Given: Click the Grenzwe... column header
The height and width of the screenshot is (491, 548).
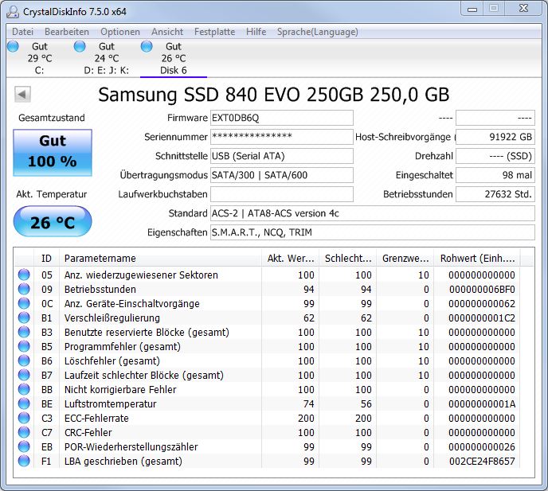Looking at the screenshot, I should 405,259.
